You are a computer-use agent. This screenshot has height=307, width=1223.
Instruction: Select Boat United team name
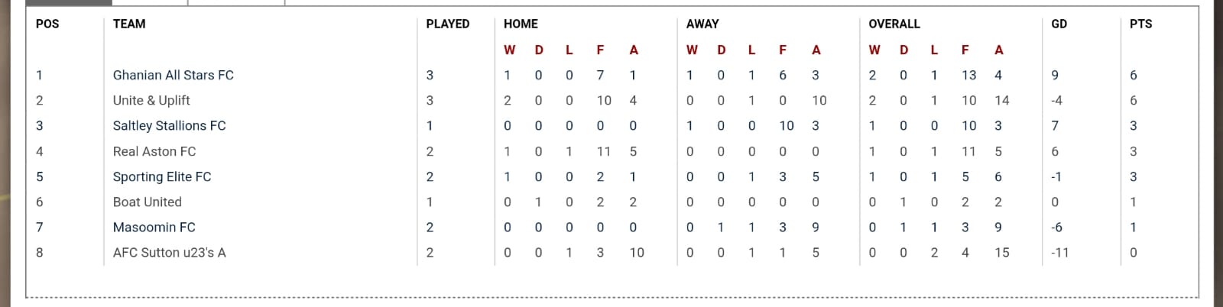[x=148, y=202]
